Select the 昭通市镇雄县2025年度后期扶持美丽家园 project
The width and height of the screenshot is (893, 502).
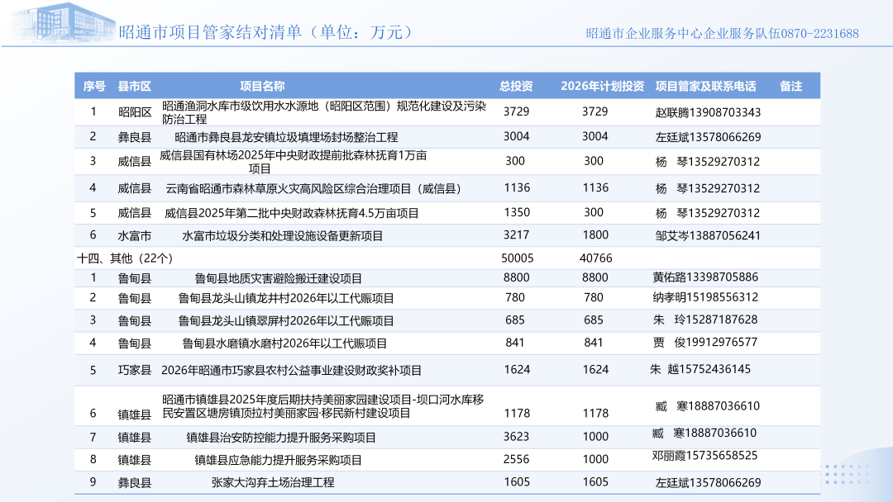tap(323, 406)
